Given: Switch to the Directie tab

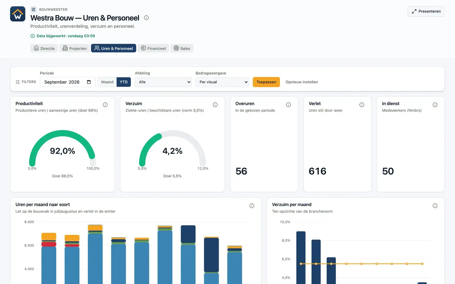Looking at the screenshot, I should pos(44,48).
